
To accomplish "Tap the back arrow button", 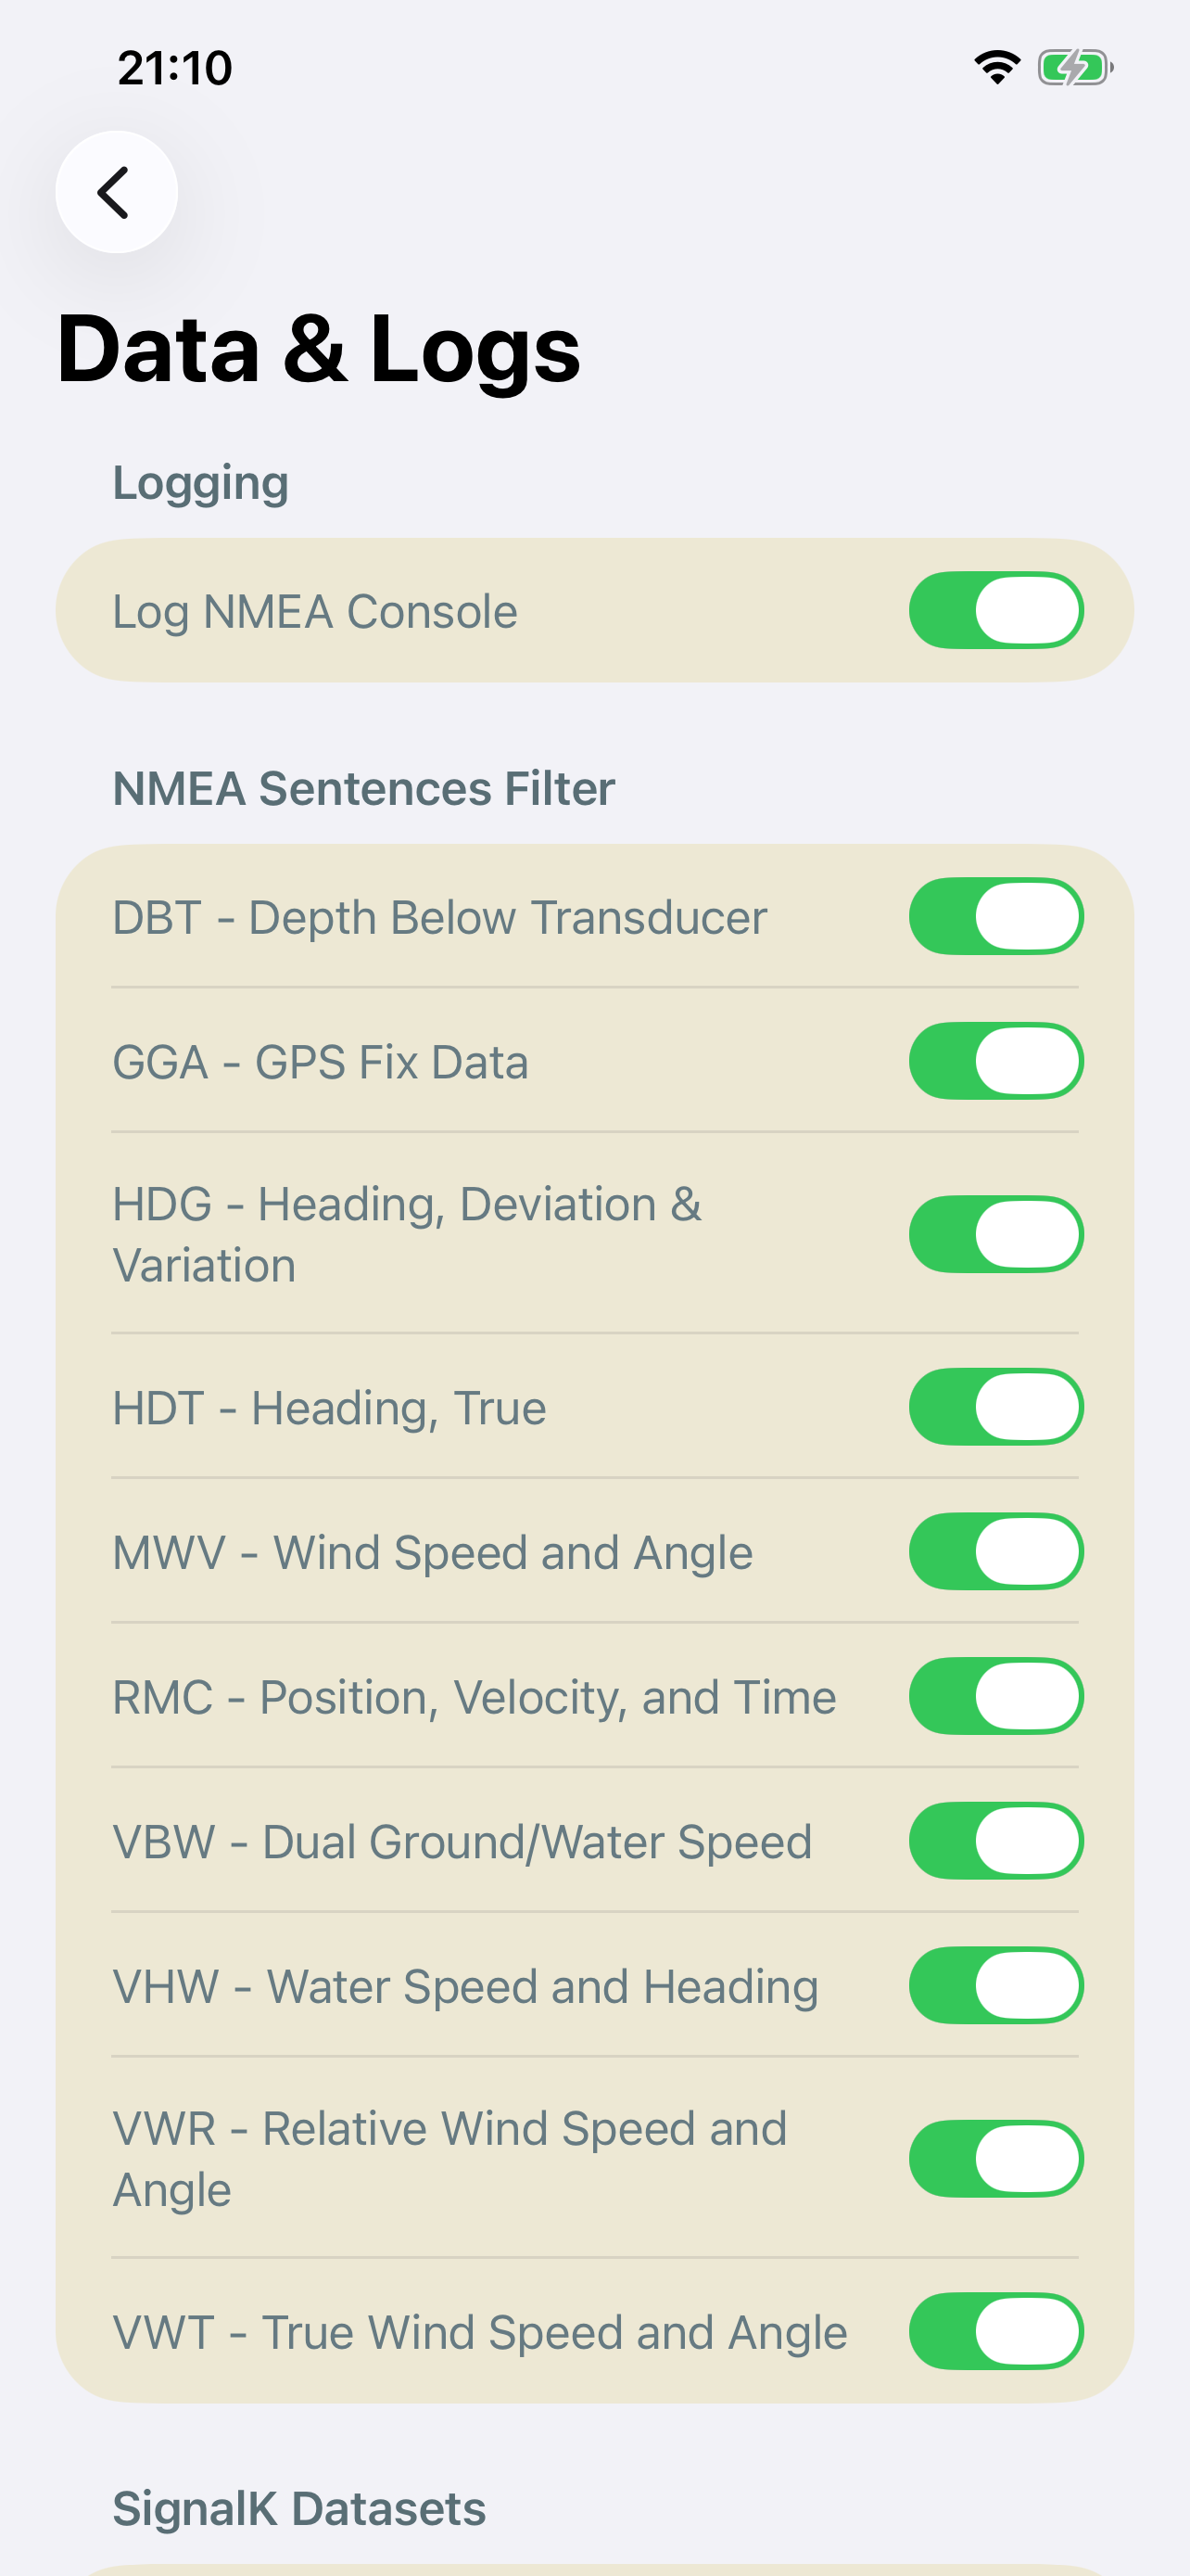I will (x=116, y=192).
